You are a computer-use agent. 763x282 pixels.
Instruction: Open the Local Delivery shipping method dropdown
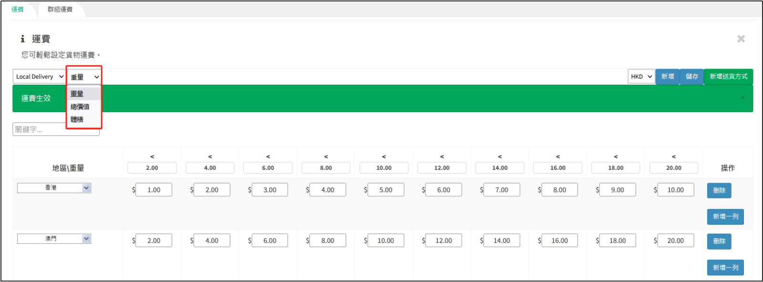pyautogui.click(x=39, y=76)
